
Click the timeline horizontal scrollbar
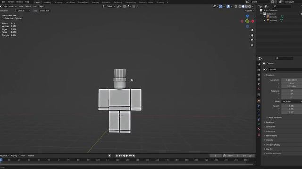(x=127, y=164)
